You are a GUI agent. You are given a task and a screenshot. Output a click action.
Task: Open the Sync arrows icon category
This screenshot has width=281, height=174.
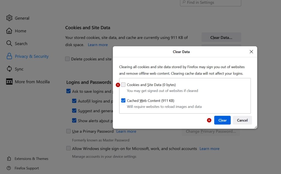point(9,69)
